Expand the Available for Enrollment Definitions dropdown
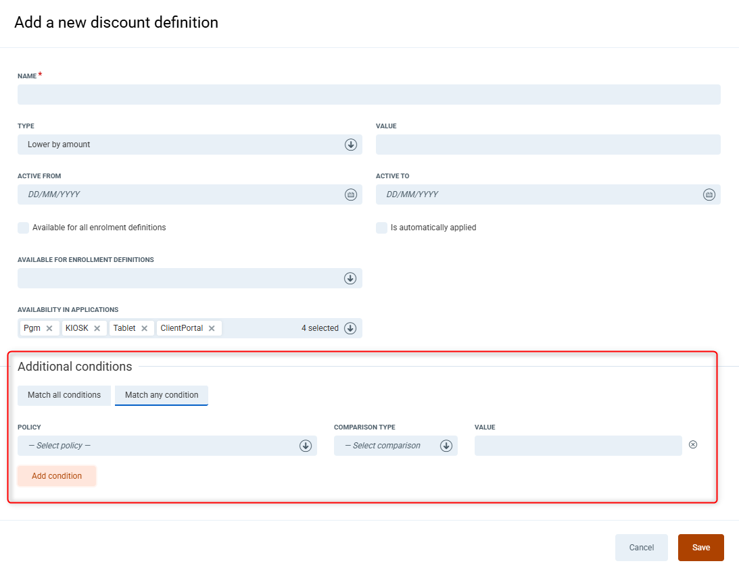The height and width of the screenshot is (576, 739). [x=350, y=278]
